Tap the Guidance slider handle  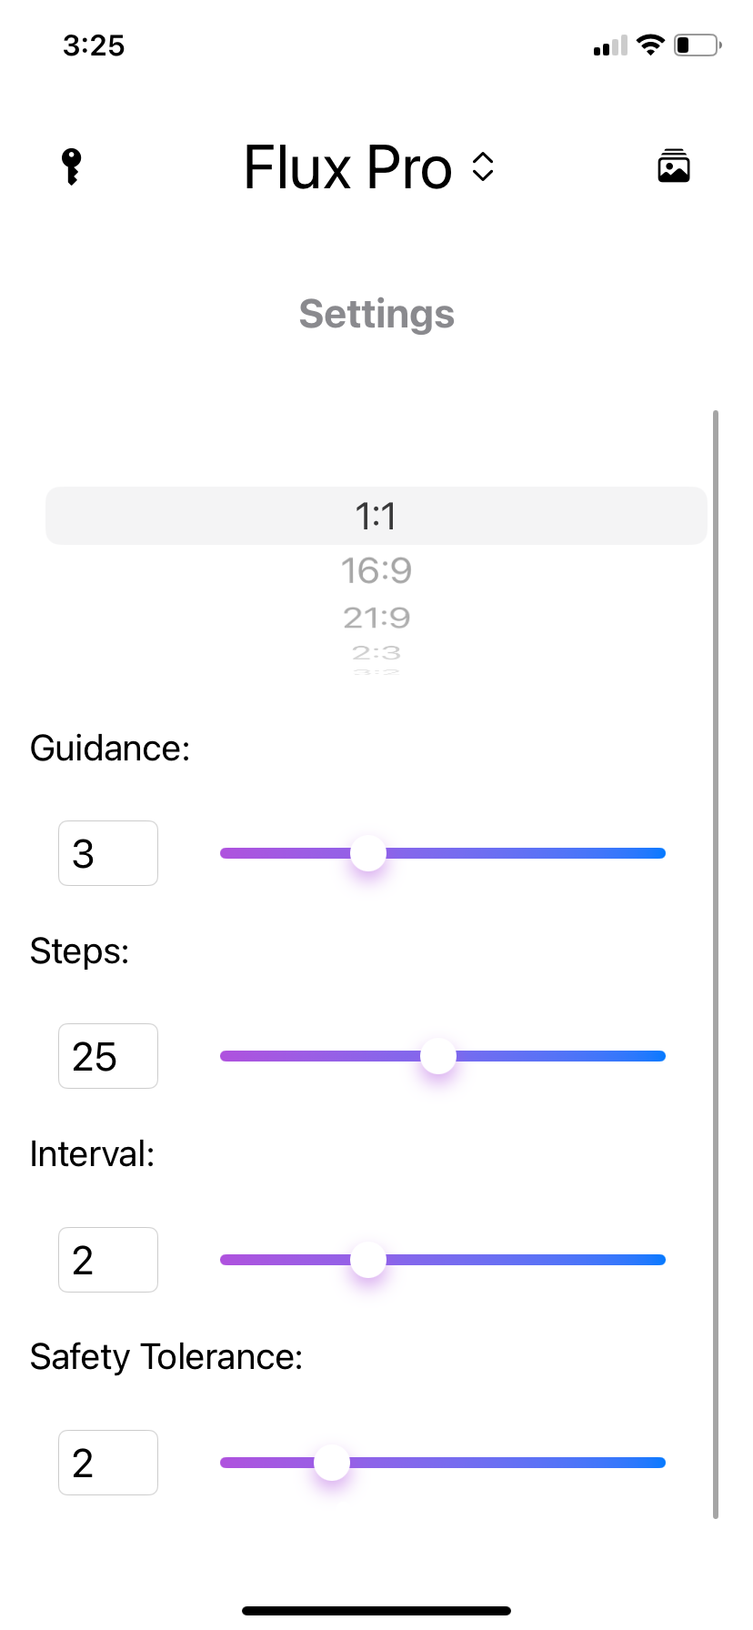(368, 853)
